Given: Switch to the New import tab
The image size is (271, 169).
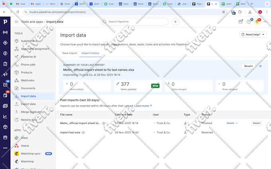Looking at the screenshot, I should click(x=70, y=53).
